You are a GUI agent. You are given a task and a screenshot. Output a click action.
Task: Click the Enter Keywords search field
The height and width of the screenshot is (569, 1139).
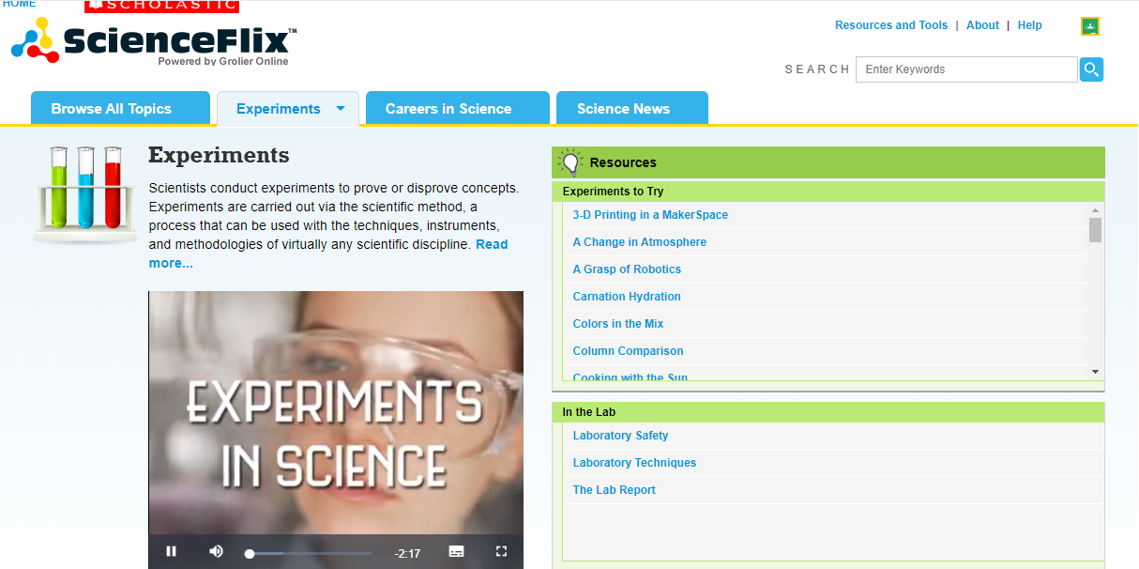point(966,69)
